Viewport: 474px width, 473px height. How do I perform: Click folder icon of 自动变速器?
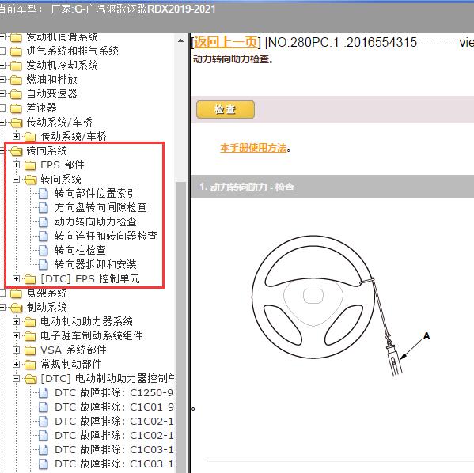[x=16, y=94]
